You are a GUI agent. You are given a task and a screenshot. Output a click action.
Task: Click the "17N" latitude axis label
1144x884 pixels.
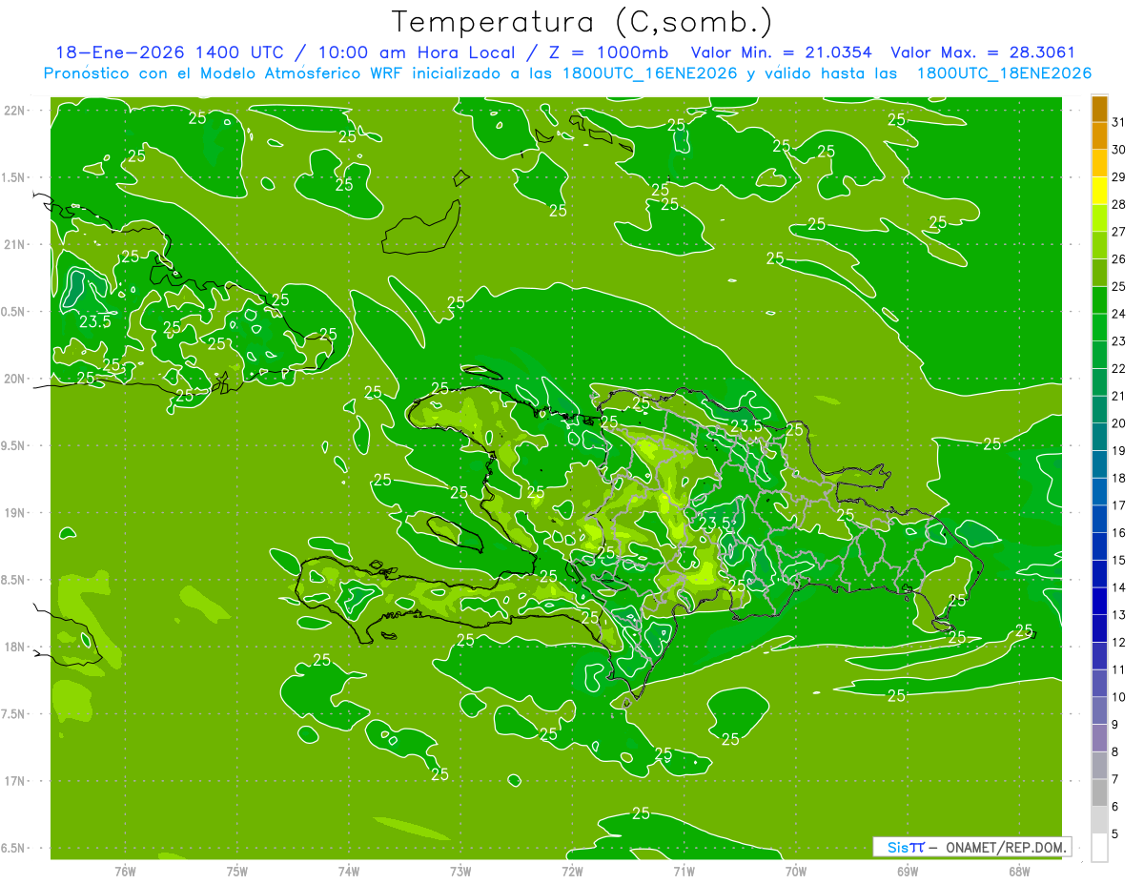[14, 781]
